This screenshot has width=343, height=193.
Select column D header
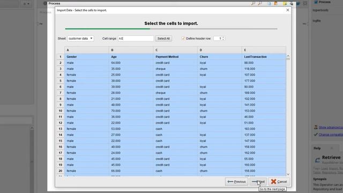click(220, 50)
